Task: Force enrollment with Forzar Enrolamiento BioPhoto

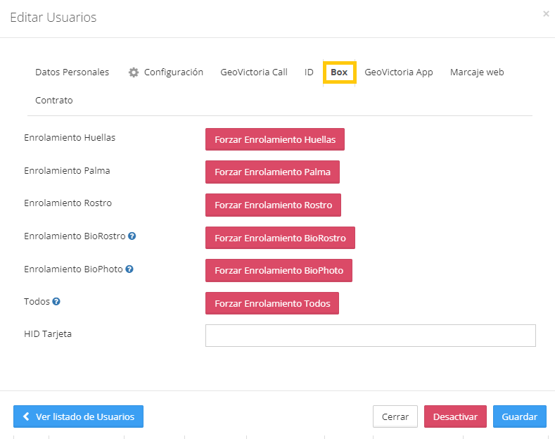Action: coord(279,270)
